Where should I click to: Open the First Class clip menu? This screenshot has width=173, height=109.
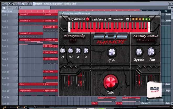[x=44, y=71]
